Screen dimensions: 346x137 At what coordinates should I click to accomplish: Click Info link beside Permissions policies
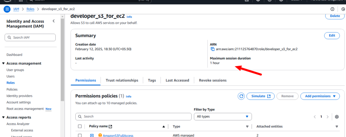click(x=129, y=96)
